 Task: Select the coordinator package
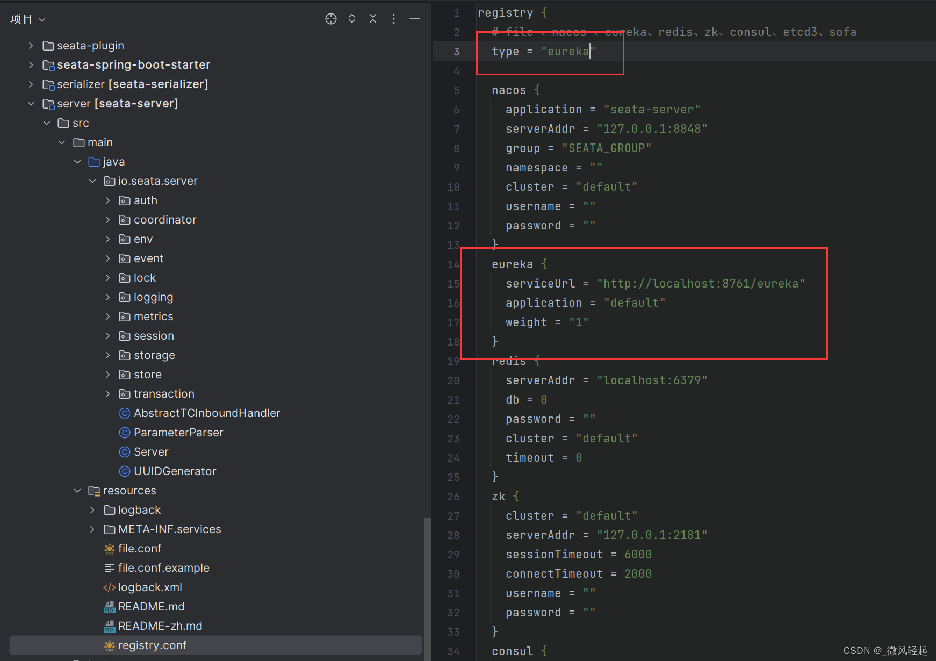coord(165,220)
